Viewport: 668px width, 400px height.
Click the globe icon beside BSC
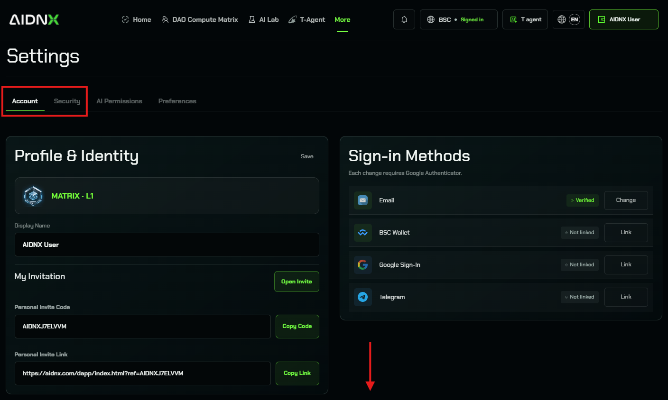click(431, 19)
